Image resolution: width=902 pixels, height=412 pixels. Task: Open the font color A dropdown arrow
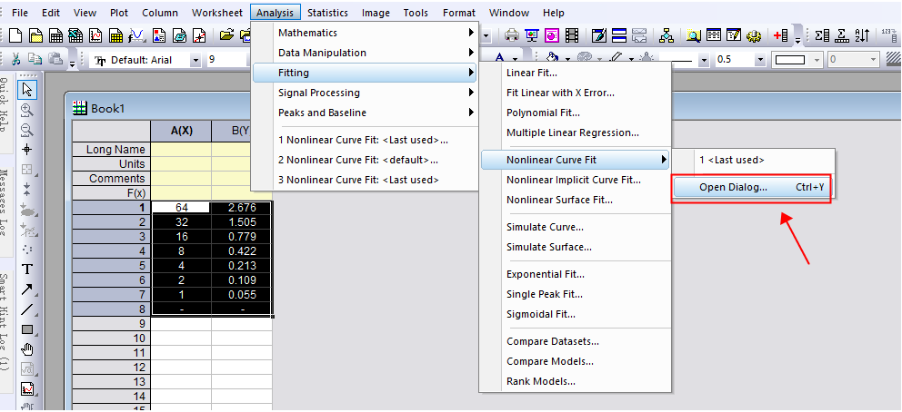click(x=516, y=59)
